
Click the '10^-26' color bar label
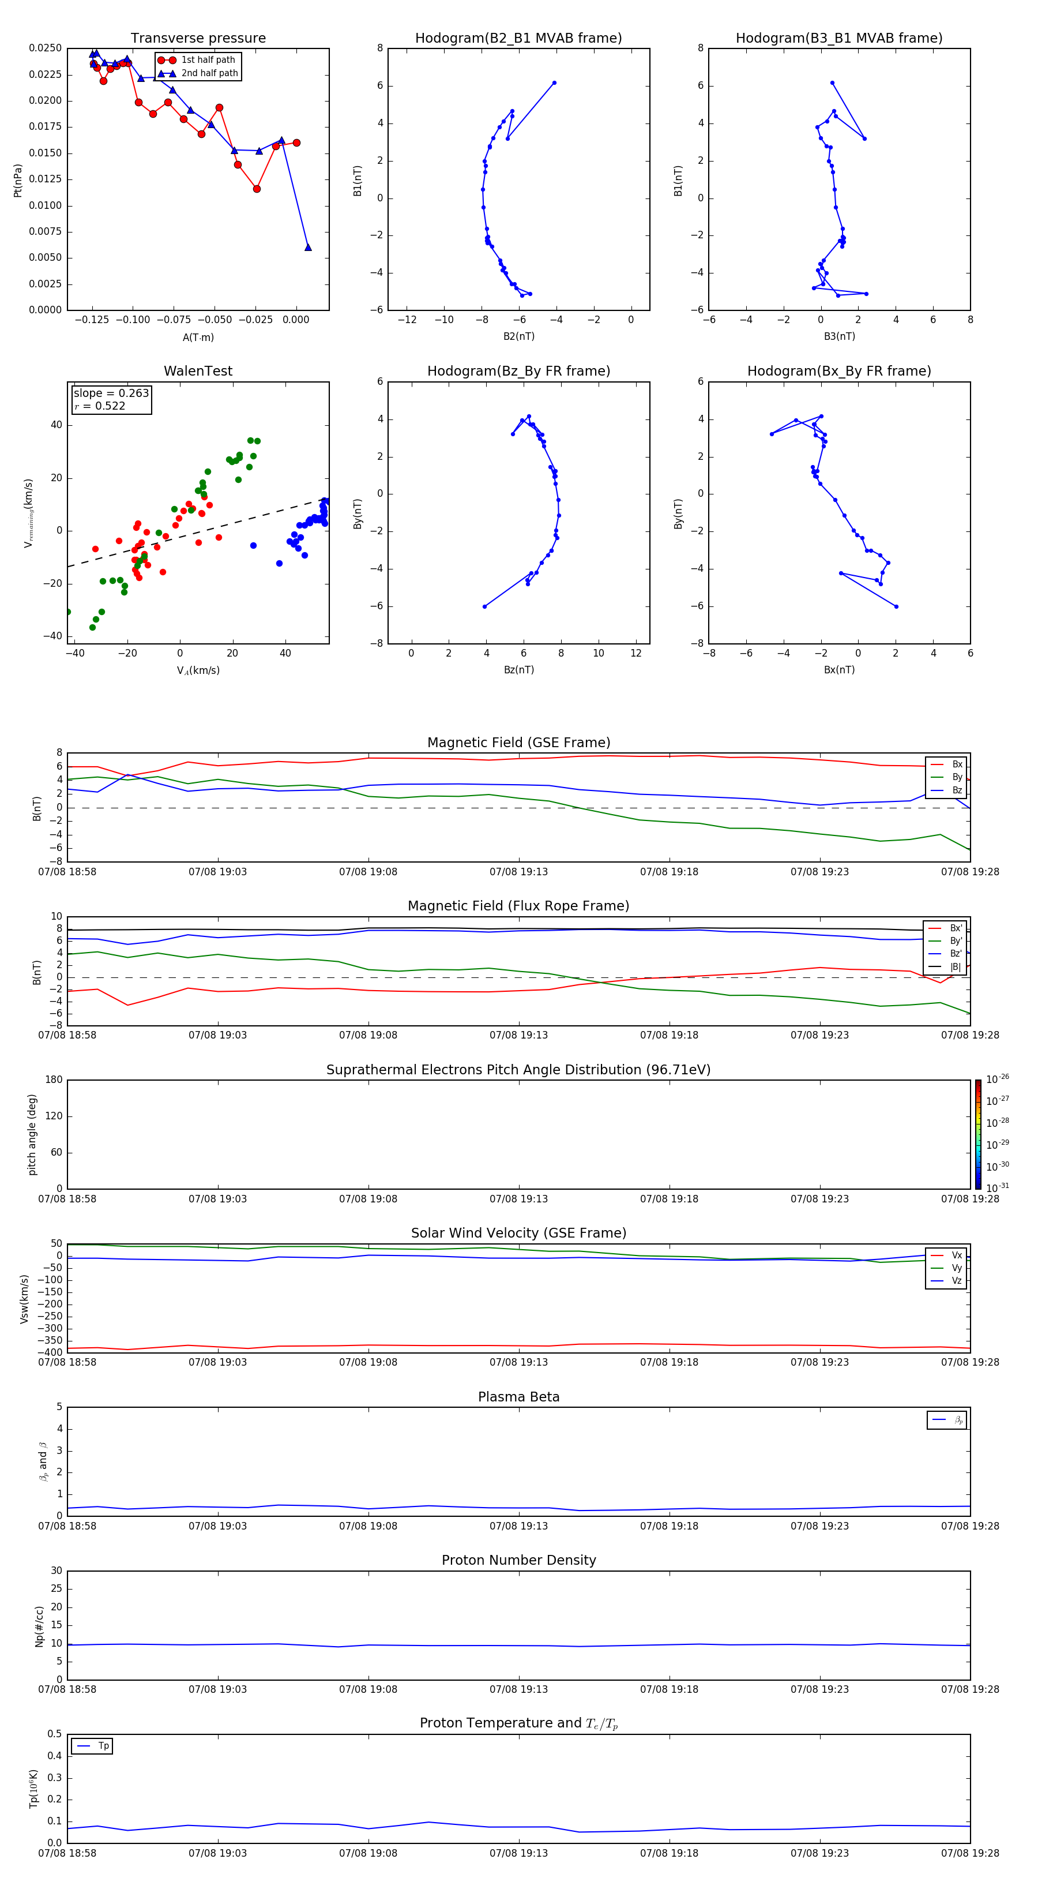[x=998, y=1079]
